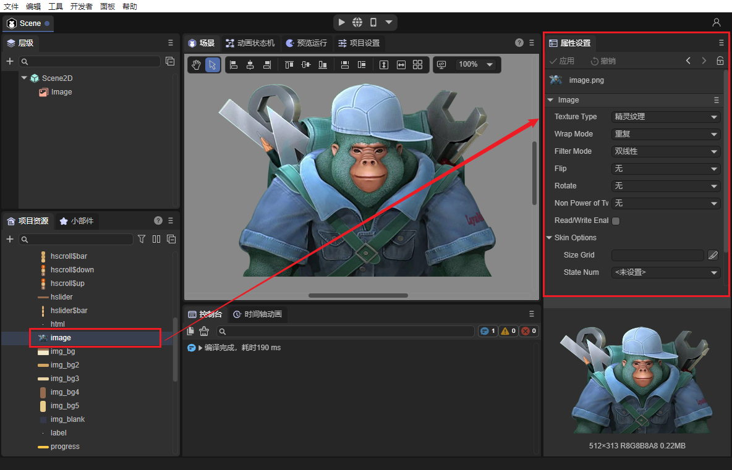The height and width of the screenshot is (470, 732).
Task: Add a node in the hierarchy panel
Action: [x=9, y=61]
